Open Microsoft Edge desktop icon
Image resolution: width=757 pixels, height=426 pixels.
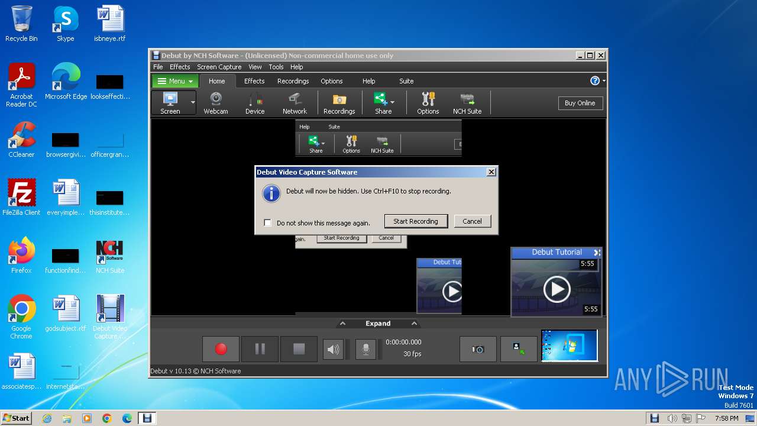pyautogui.click(x=66, y=82)
